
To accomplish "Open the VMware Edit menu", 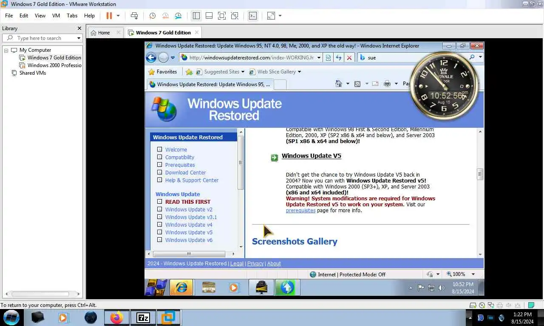I will [24, 16].
